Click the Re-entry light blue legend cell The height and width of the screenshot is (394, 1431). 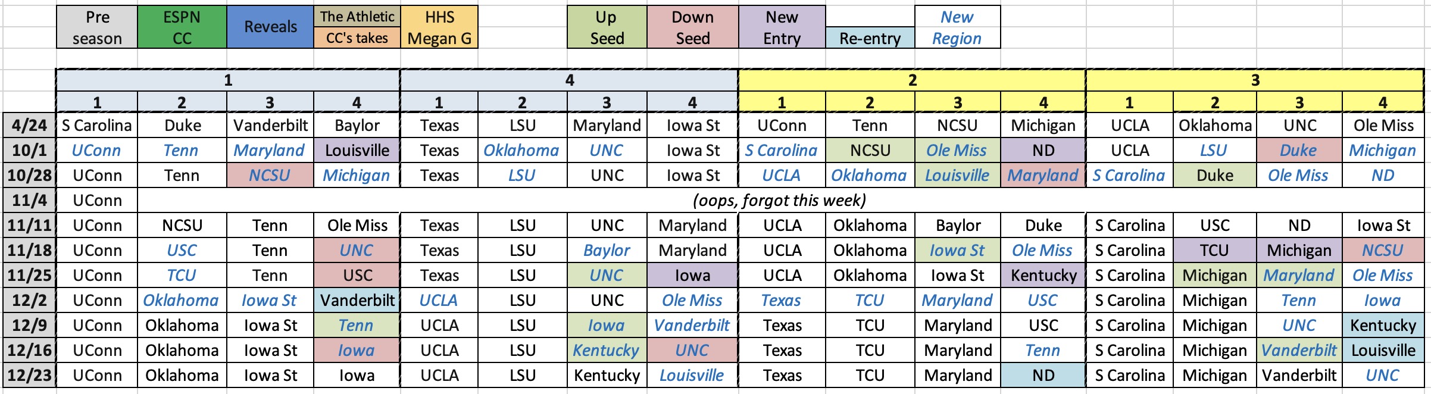[x=870, y=38]
